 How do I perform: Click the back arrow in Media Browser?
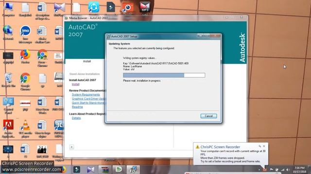click(x=71, y=147)
